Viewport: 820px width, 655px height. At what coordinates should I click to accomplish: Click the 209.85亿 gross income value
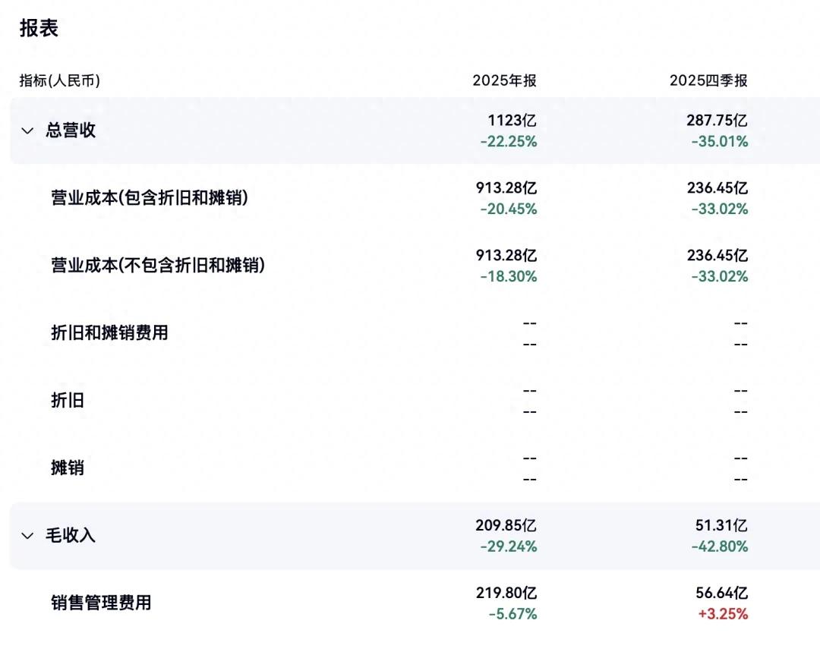click(506, 525)
